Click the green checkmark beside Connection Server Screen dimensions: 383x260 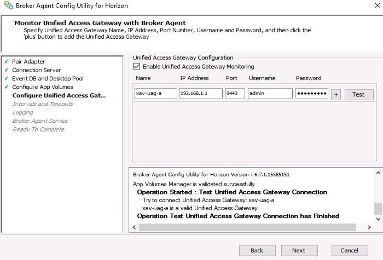point(7,70)
